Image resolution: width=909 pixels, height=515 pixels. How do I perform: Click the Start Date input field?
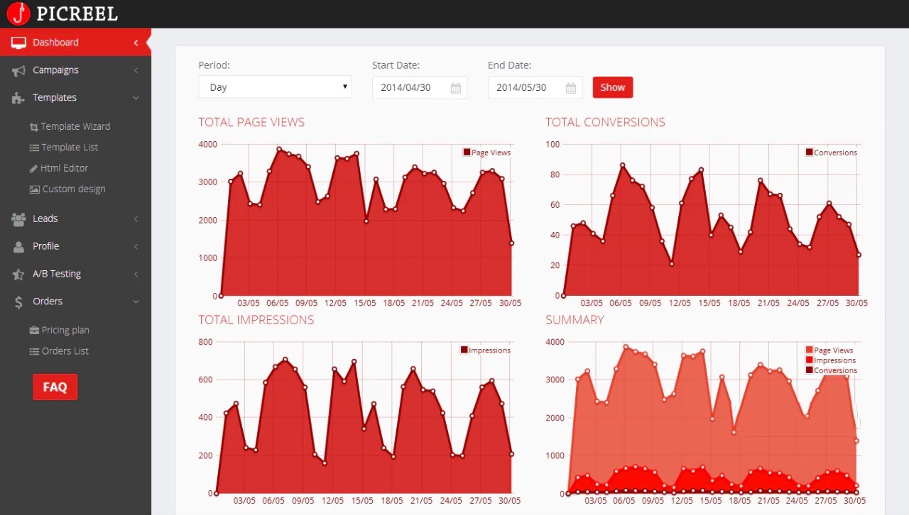[410, 87]
